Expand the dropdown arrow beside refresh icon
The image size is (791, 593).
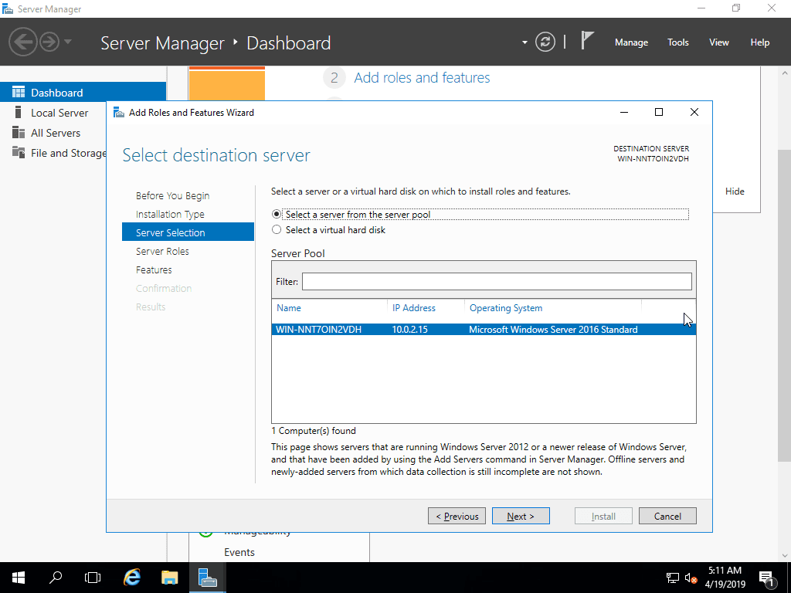(x=525, y=42)
